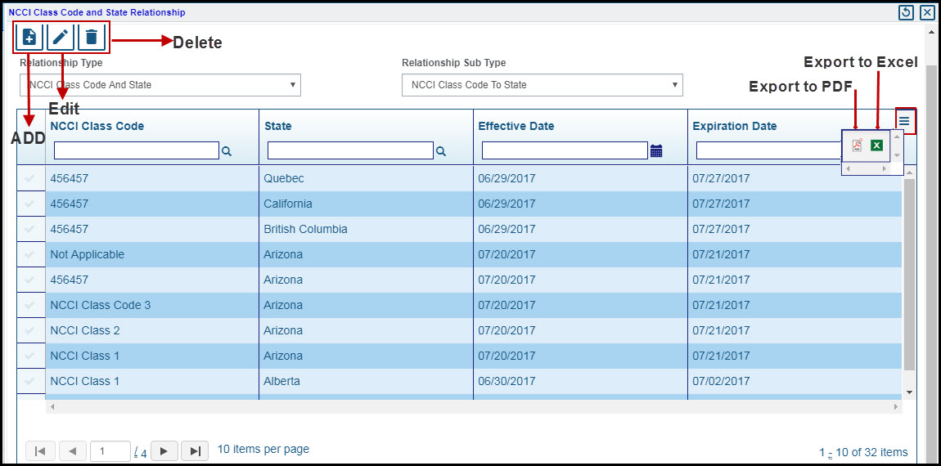Export the grid to Excel
The image size is (941, 466).
pos(877,146)
